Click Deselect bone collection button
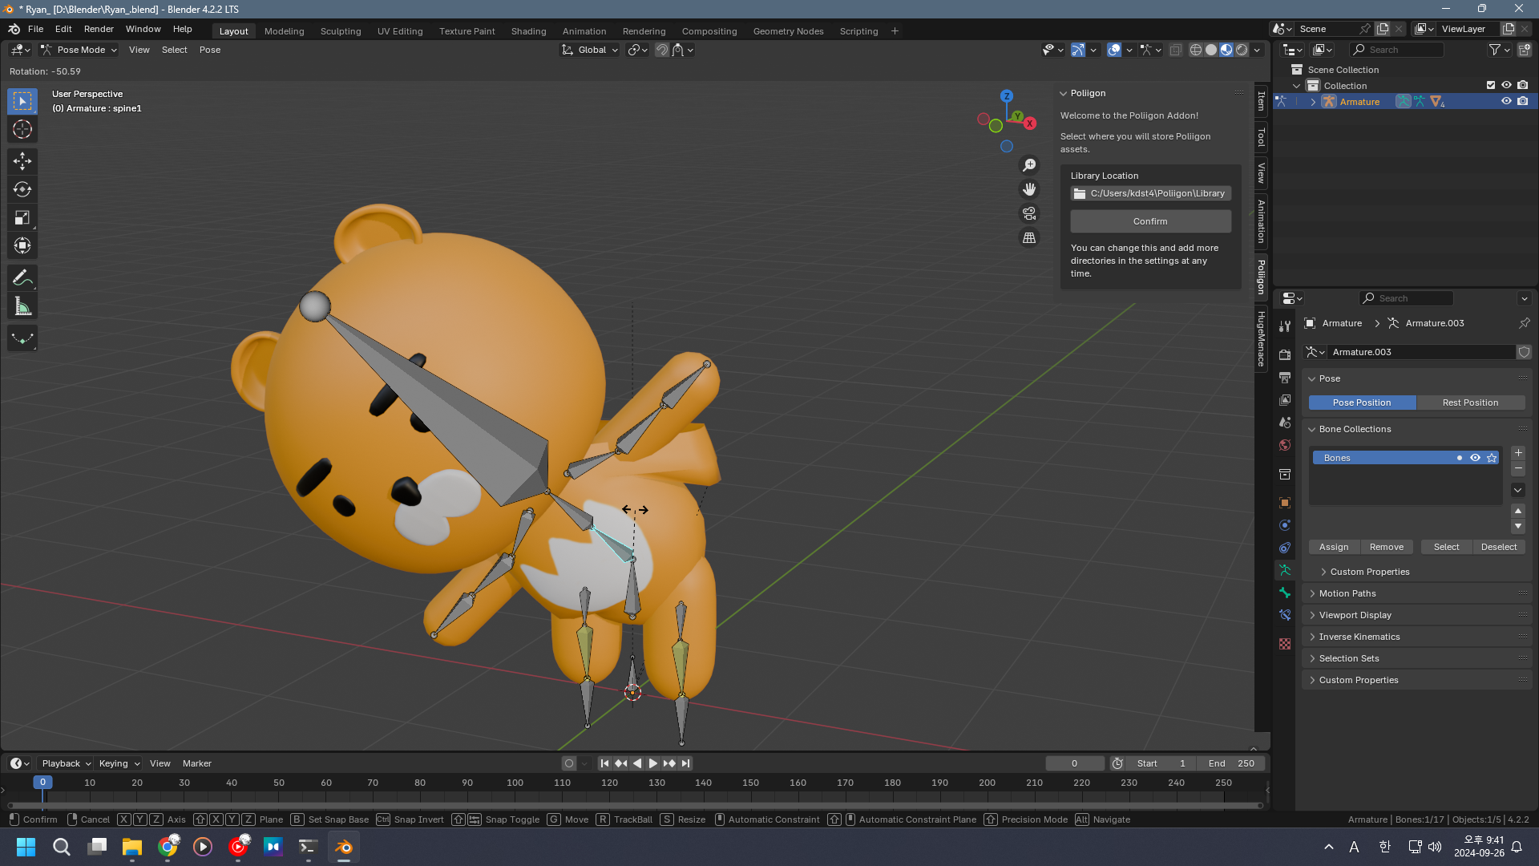The image size is (1539, 866). 1499,547
